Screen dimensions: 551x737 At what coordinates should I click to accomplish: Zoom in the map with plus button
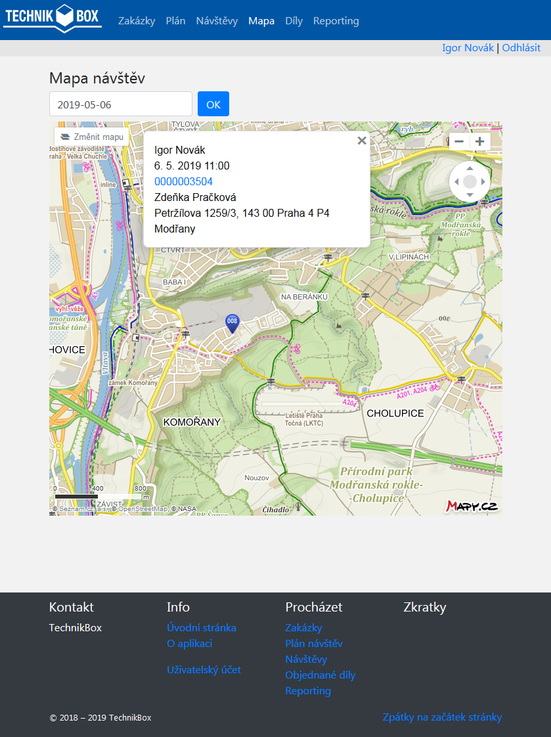[x=480, y=142]
